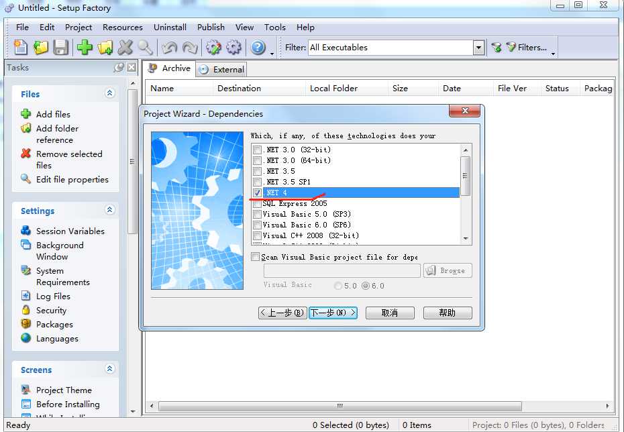Click the Add Folder Reference toolbar icon
This screenshot has height=432, width=624.
pos(105,48)
